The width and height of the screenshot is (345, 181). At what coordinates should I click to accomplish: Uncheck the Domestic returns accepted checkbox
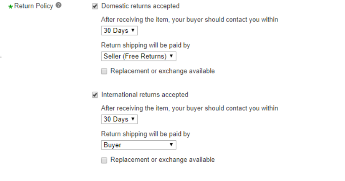point(95,6)
